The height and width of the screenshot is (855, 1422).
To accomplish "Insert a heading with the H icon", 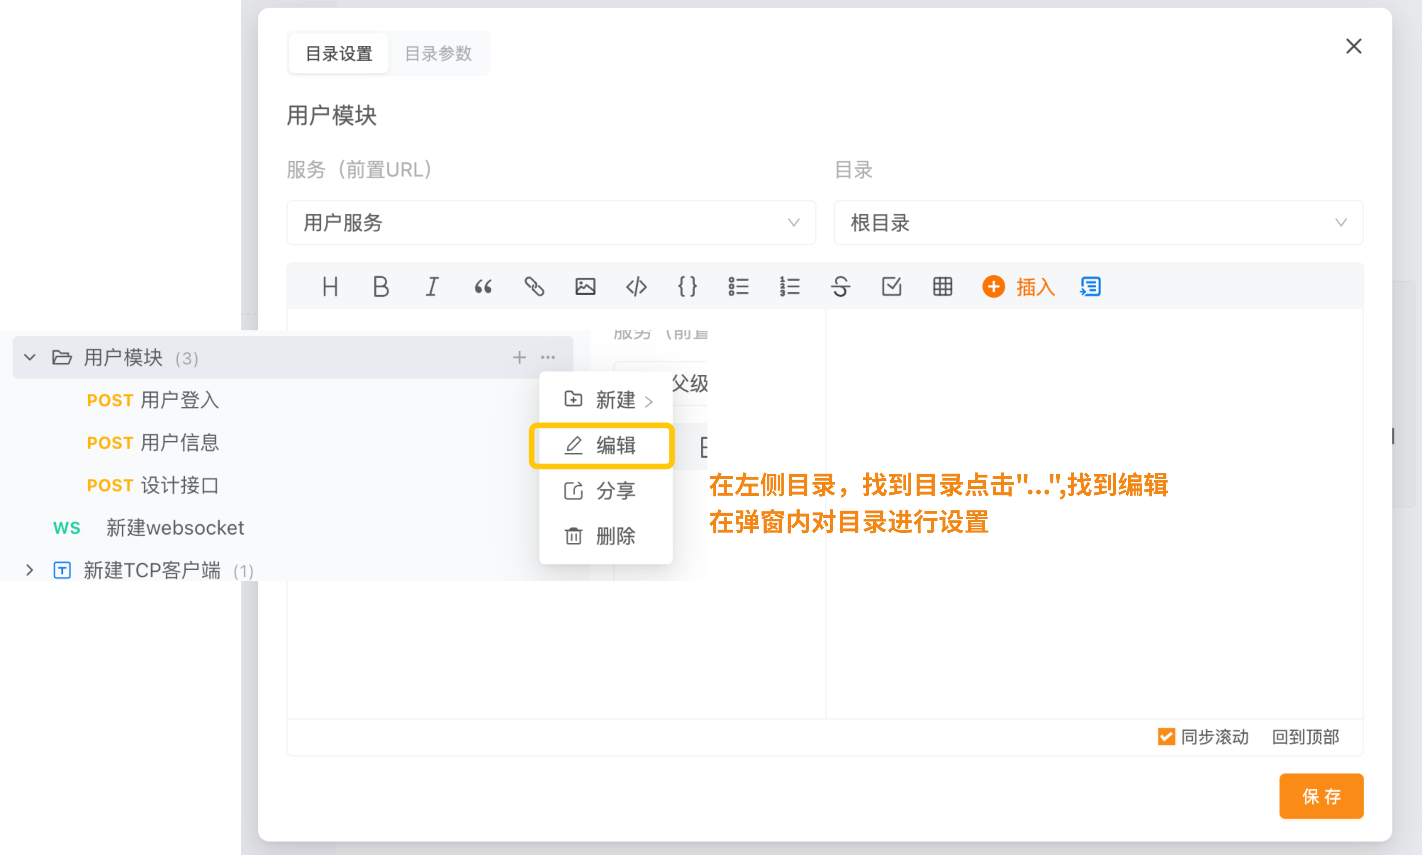I will (x=330, y=286).
